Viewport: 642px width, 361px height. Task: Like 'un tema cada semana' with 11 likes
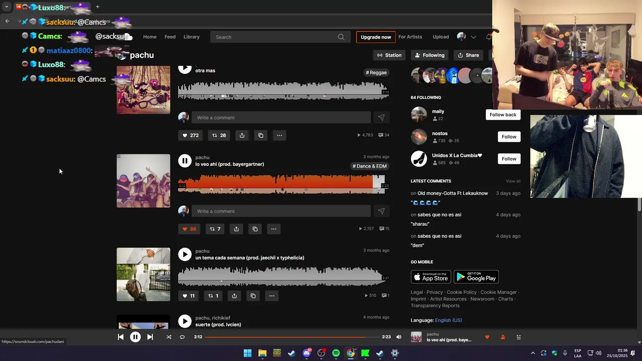pos(188,296)
